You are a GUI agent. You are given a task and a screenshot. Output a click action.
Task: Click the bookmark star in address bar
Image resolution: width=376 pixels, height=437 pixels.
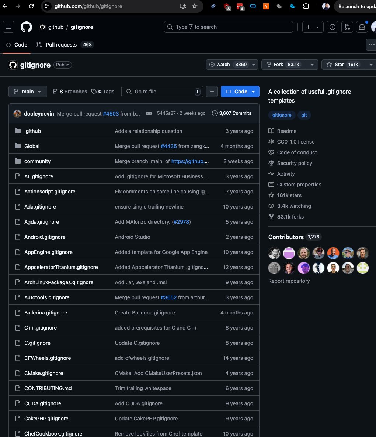(195, 6)
